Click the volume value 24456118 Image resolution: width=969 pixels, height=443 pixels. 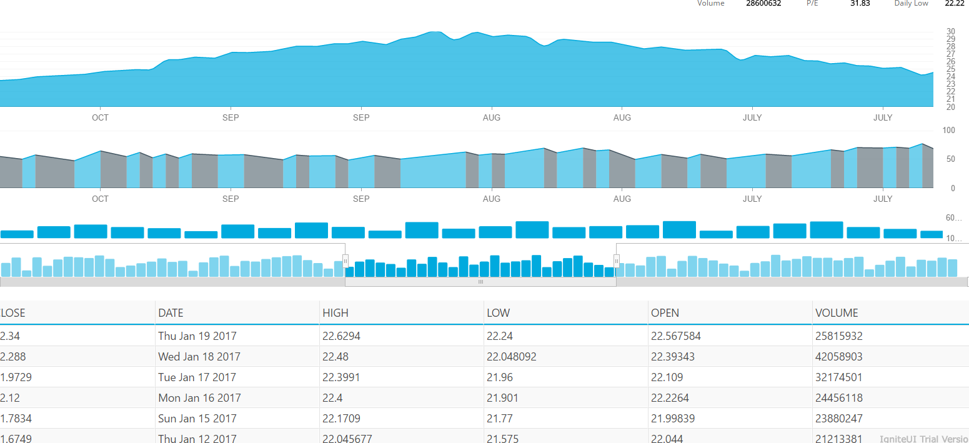click(x=839, y=398)
